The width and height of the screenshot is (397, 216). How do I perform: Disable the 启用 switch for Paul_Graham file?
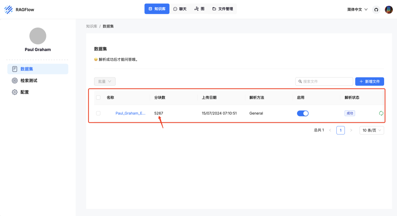[x=303, y=113]
